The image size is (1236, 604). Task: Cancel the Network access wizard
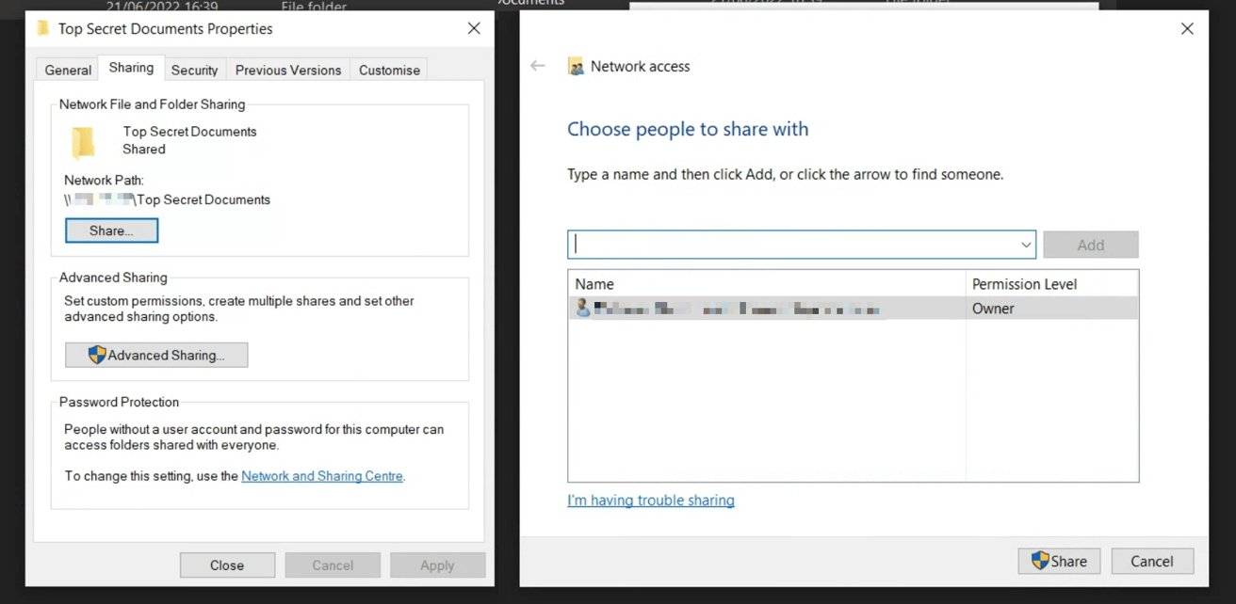1152,561
